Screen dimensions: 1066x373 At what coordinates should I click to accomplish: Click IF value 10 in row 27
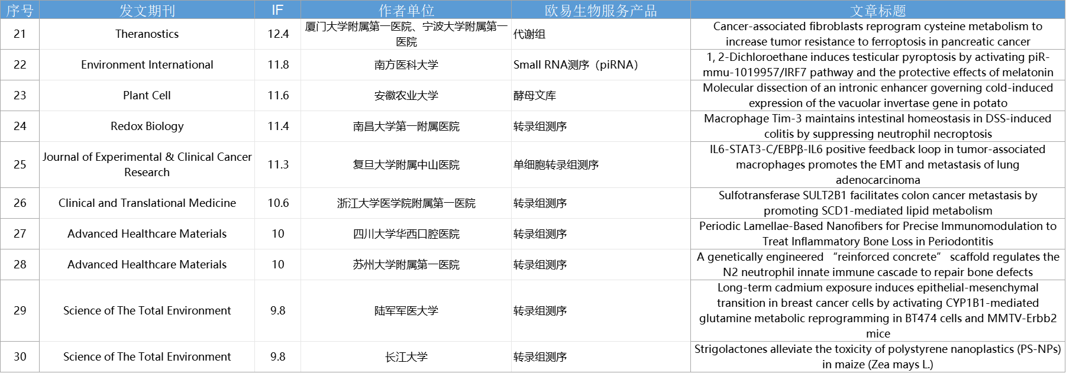277,233
